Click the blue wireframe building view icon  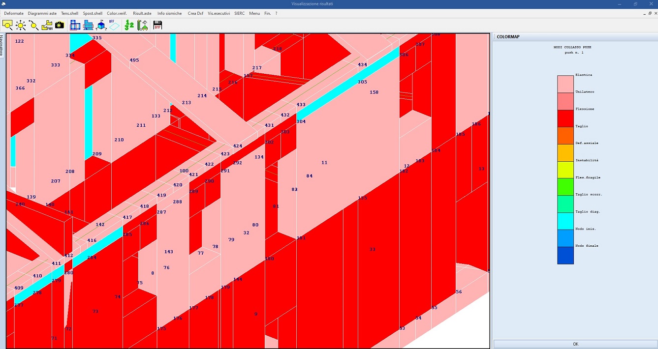tap(75, 25)
